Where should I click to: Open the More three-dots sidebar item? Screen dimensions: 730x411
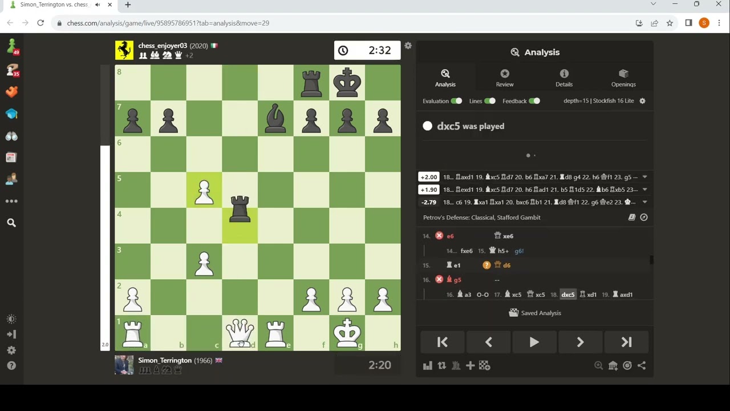pyautogui.click(x=11, y=201)
